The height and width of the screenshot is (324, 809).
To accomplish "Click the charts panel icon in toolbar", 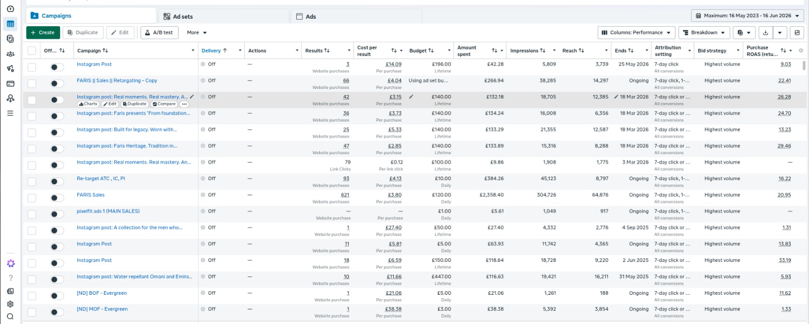I will 797,32.
